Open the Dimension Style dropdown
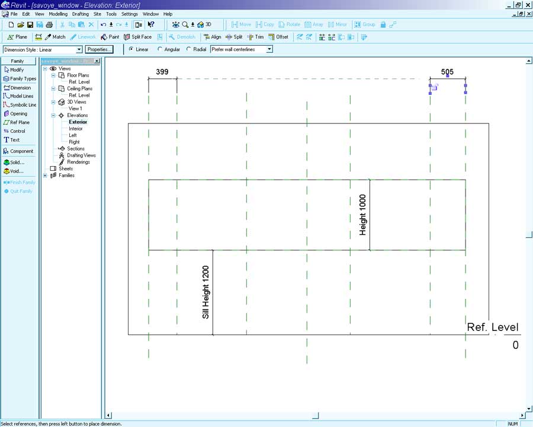 pyautogui.click(x=79, y=50)
